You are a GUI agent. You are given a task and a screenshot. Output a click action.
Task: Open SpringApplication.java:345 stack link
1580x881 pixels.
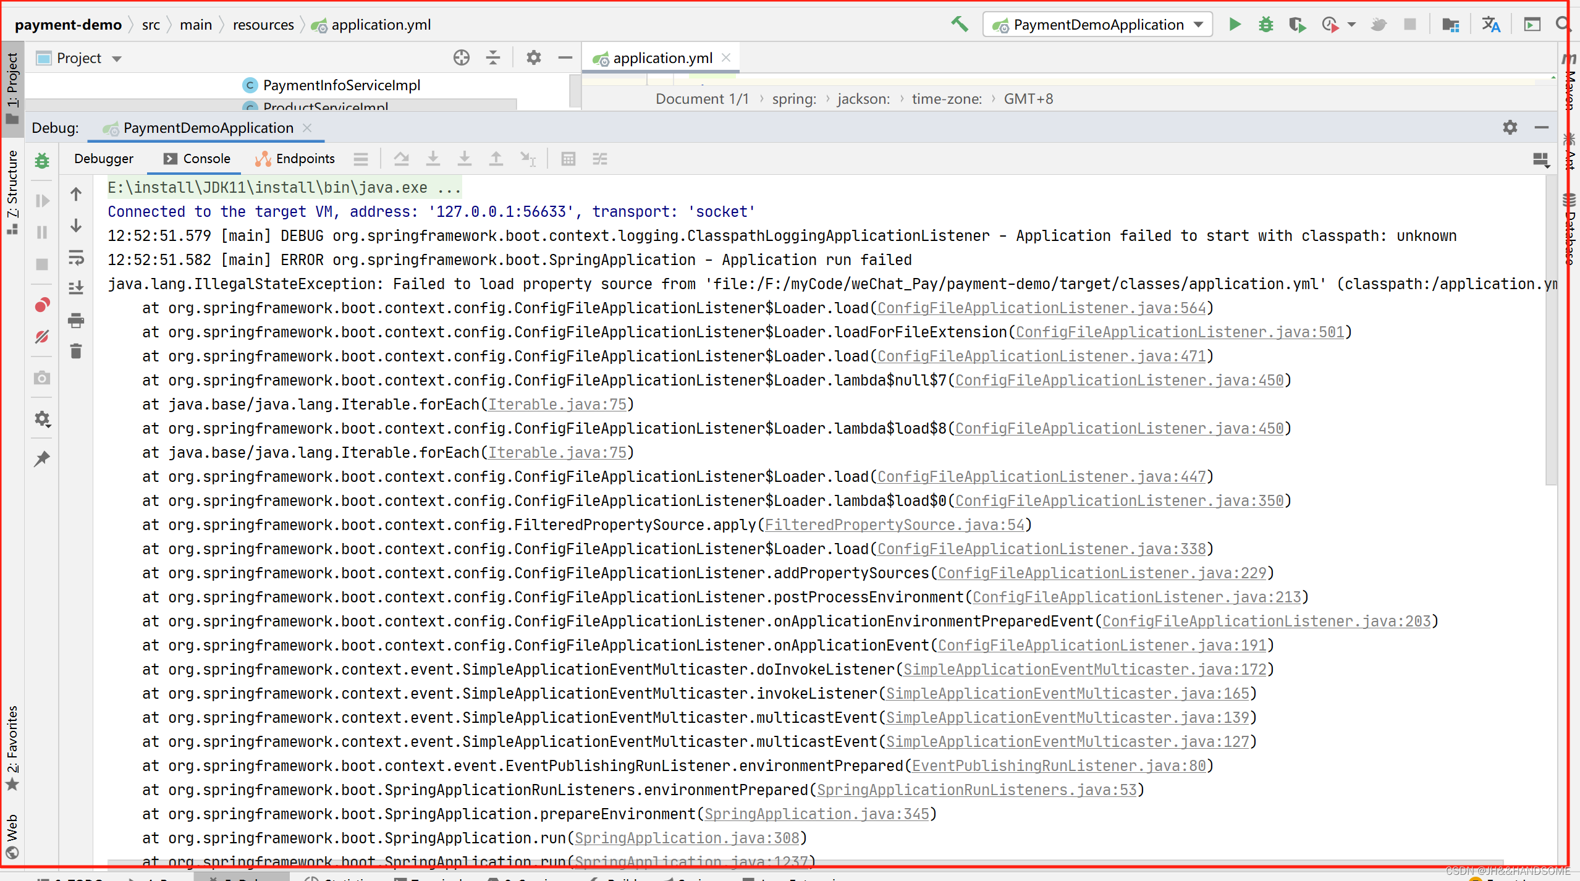point(817,814)
